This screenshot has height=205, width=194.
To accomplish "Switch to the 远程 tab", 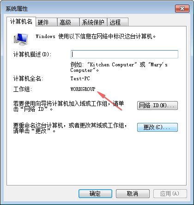I will click(x=118, y=22).
